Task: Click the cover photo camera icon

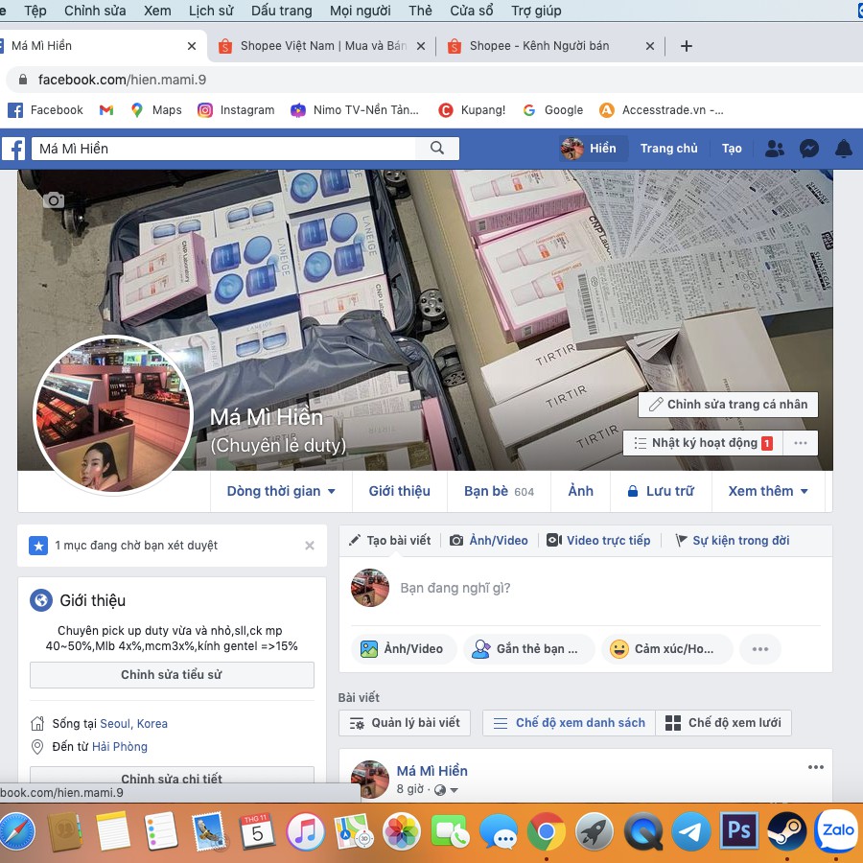Action: (x=54, y=199)
